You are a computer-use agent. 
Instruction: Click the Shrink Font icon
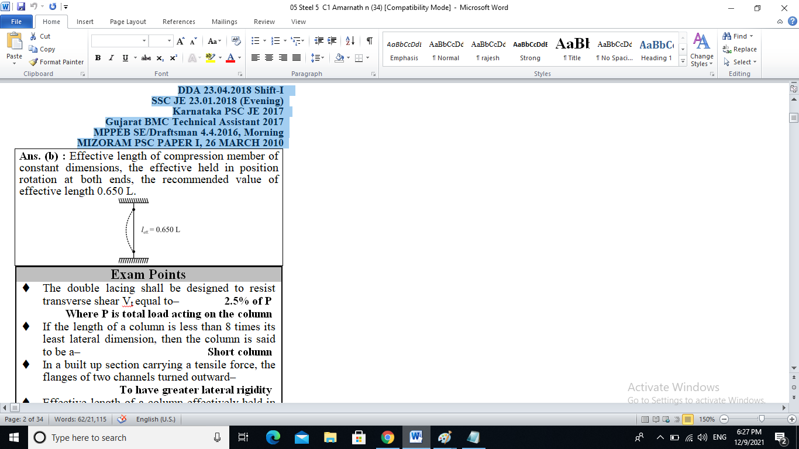(x=193, y=41)
